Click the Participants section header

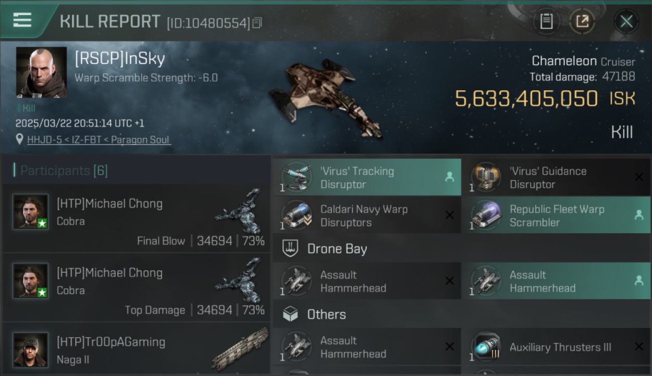coord(60,170)
